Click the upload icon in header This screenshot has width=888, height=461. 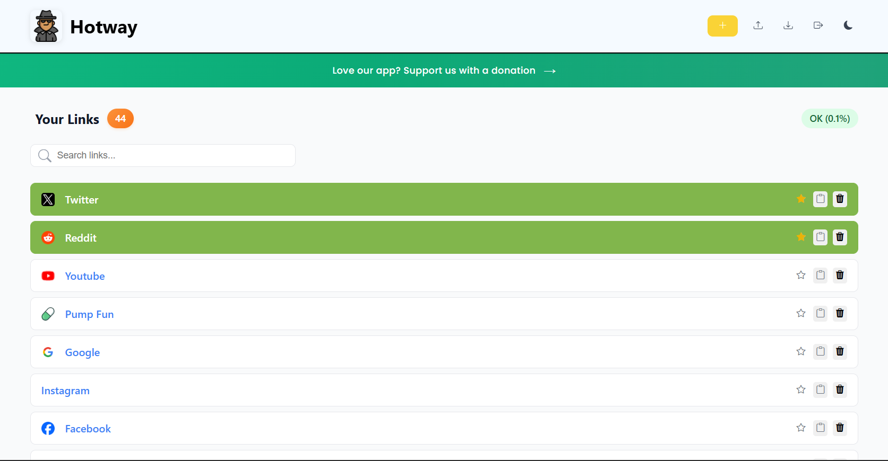click(x=758, y=25)
